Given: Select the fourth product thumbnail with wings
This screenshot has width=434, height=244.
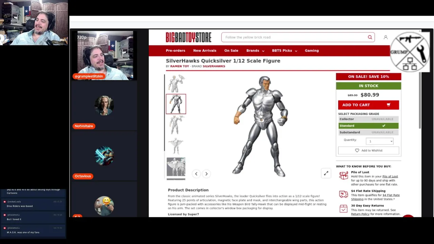Looking at the screenshot, I should pos(176,146).
